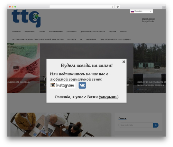Viewport: 173px width, 147px height.
Task: Open the Мнения menu item
Action: (112, 32)
